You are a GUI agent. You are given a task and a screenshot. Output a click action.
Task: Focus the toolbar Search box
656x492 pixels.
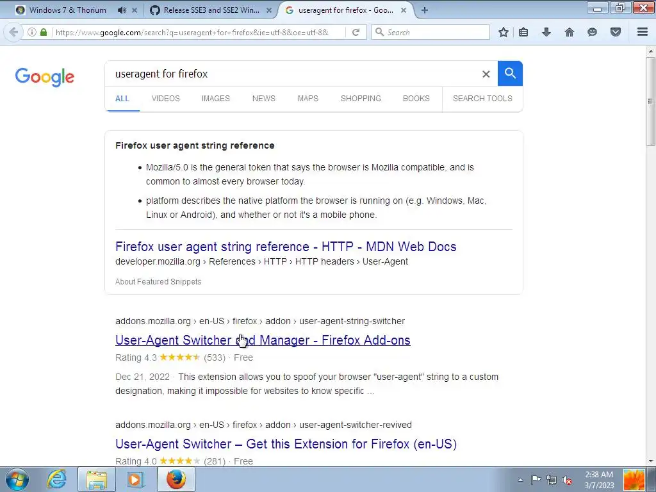coord(430,32)
